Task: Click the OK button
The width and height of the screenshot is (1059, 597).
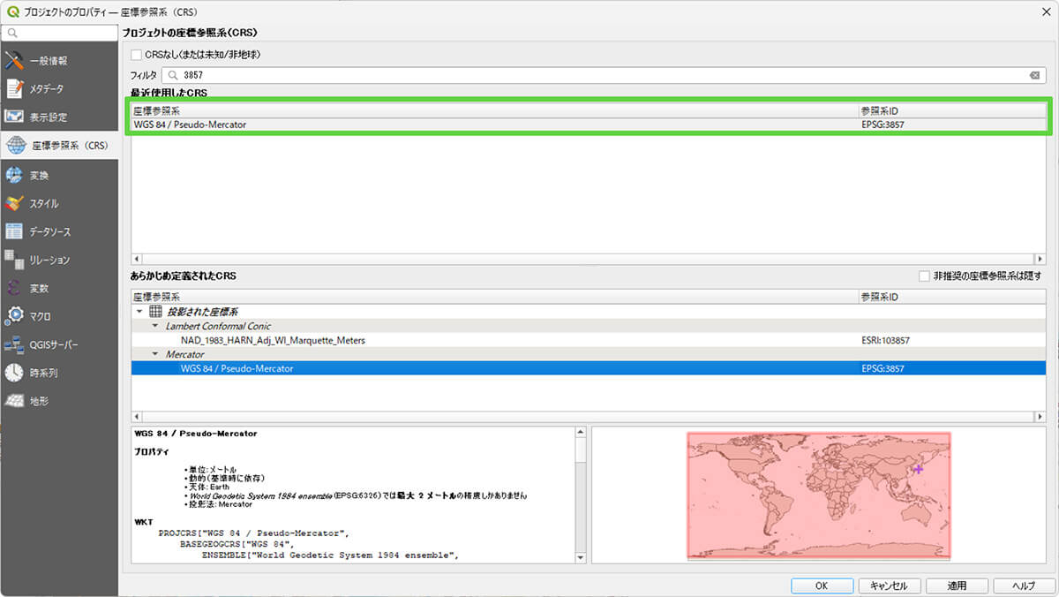Action: (822, 586)
